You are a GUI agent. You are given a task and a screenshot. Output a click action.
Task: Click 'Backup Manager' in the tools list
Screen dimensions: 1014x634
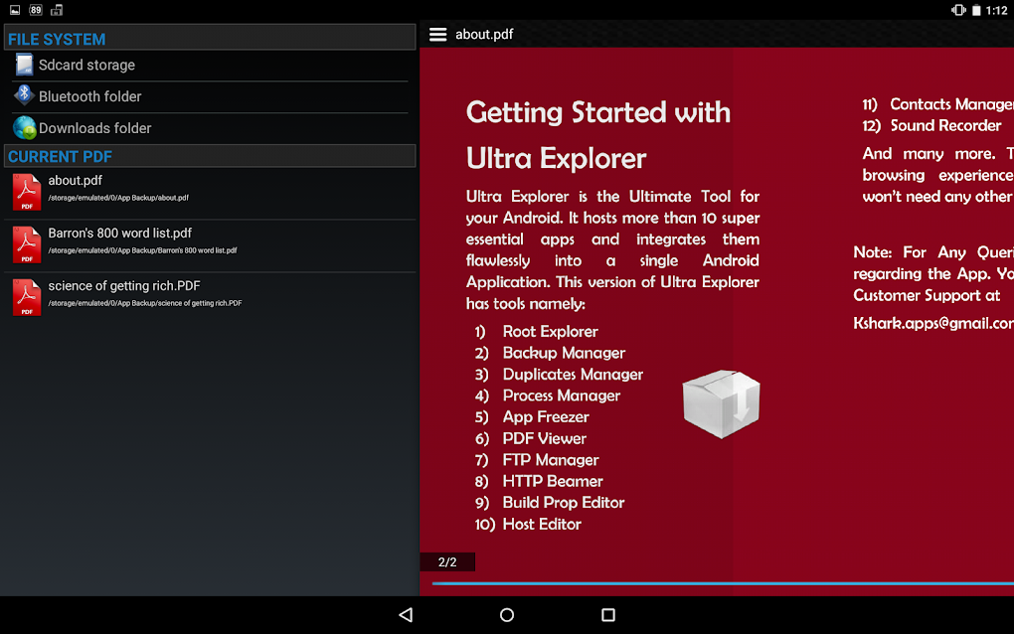tap(564, 353)
